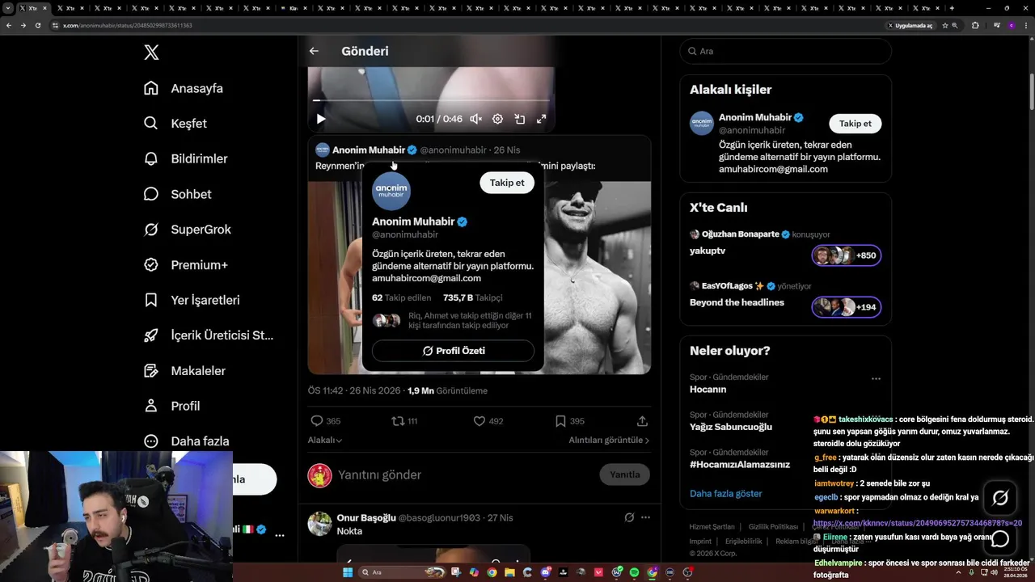Image resolution: width=1035 pixels, height=582 pixels.
Task: Play the video in the post
Action: tap(321, 119)
